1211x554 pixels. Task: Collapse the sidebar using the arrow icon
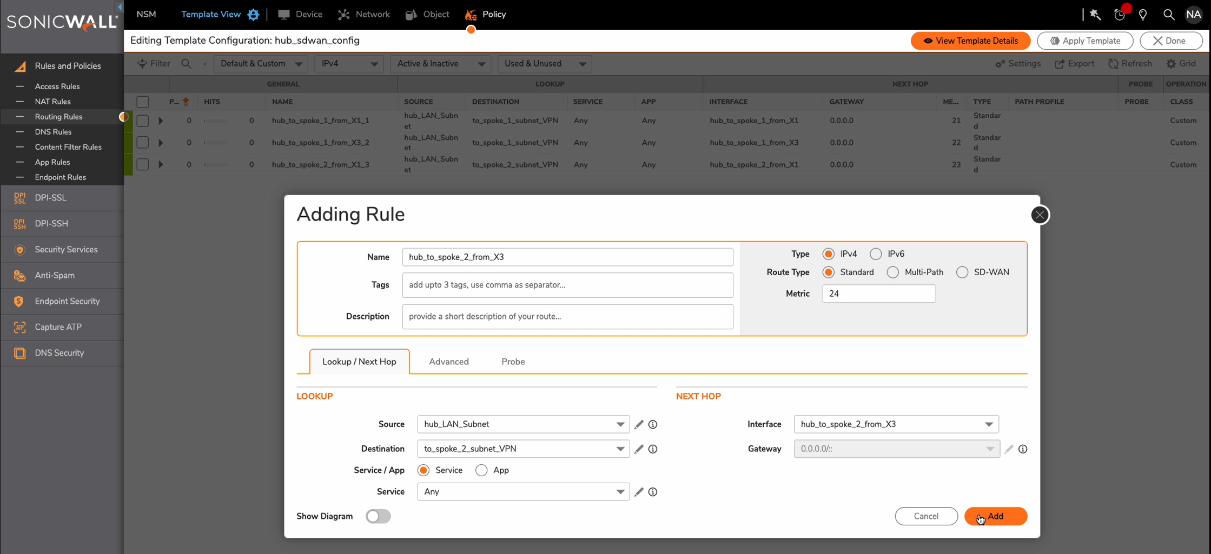click(x=120, y=6)
